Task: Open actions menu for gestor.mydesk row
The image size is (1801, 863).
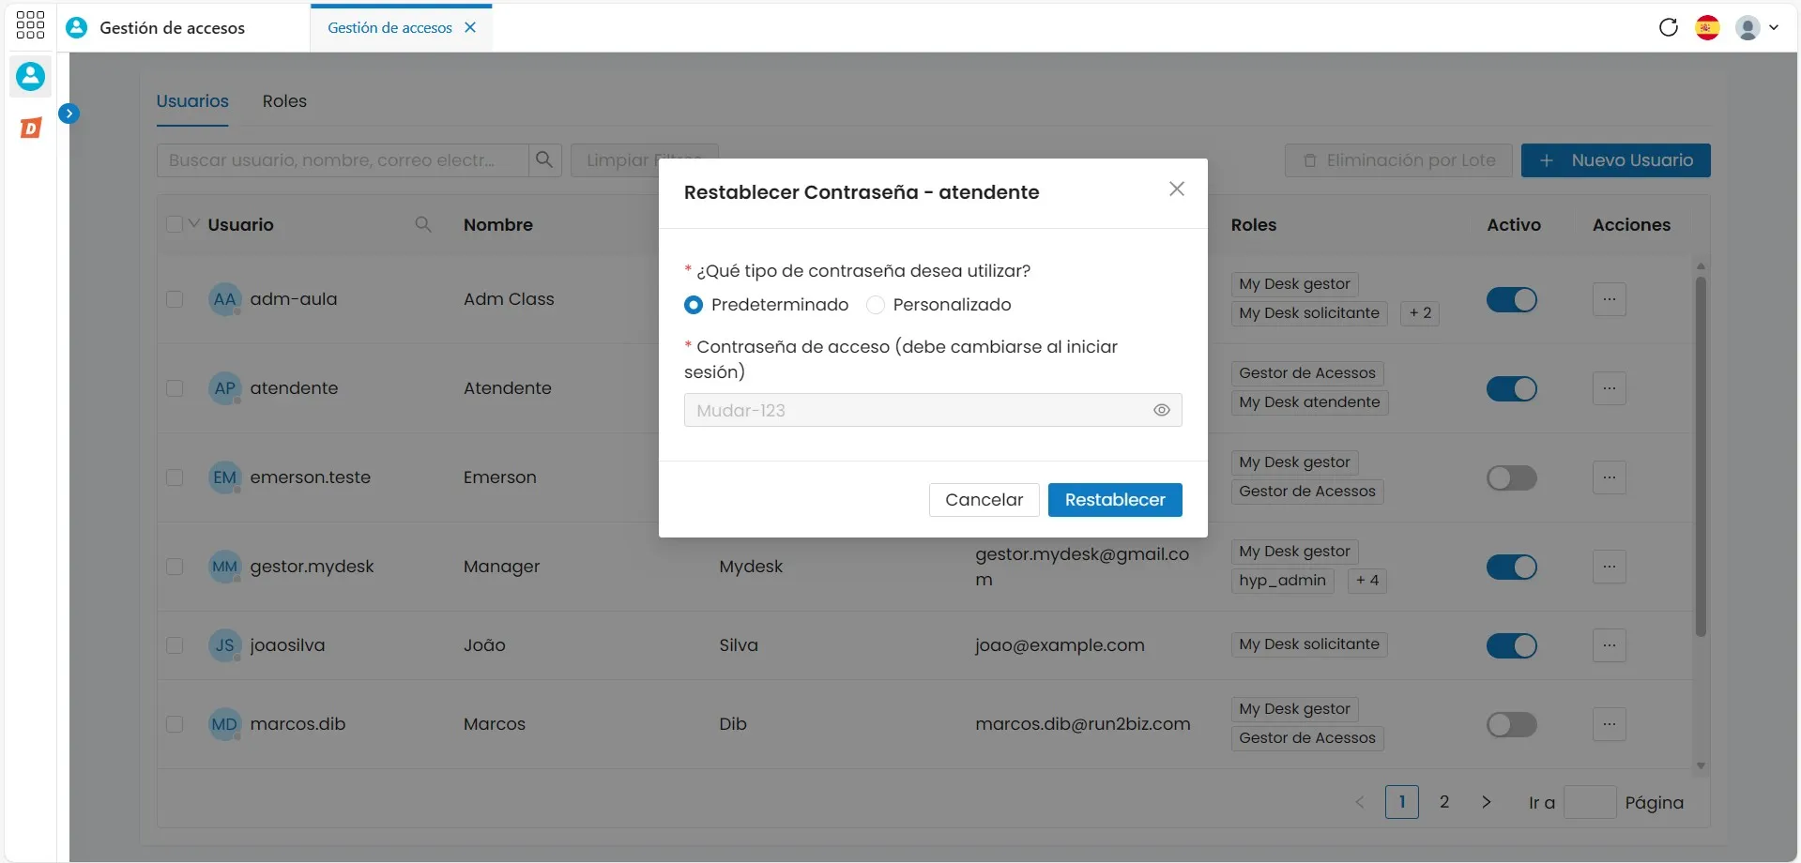Action: click(x=1609, y=567)
